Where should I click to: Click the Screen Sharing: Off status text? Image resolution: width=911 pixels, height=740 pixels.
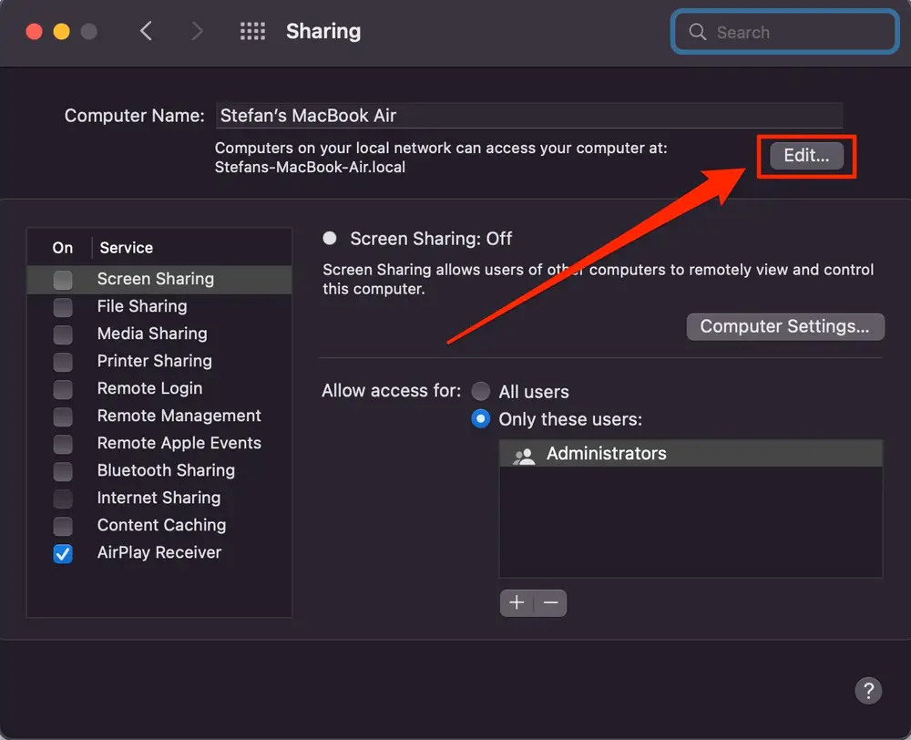431,239
